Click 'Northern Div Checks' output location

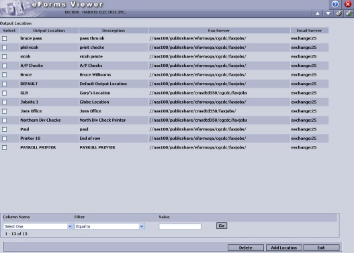pos(40,120)
